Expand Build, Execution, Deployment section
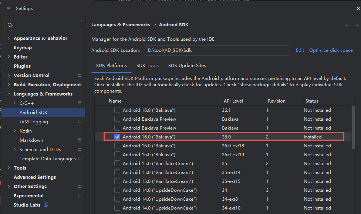The width and height of the screenshot is (361, 214). (9, 84)
